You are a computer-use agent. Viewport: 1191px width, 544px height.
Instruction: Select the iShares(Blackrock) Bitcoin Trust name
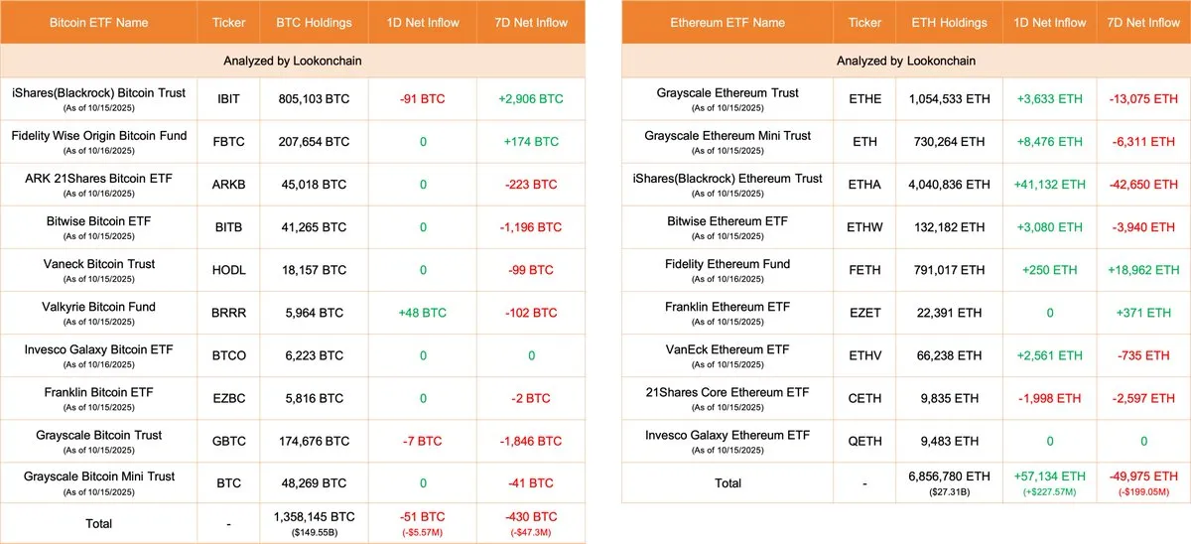(98, 93)
